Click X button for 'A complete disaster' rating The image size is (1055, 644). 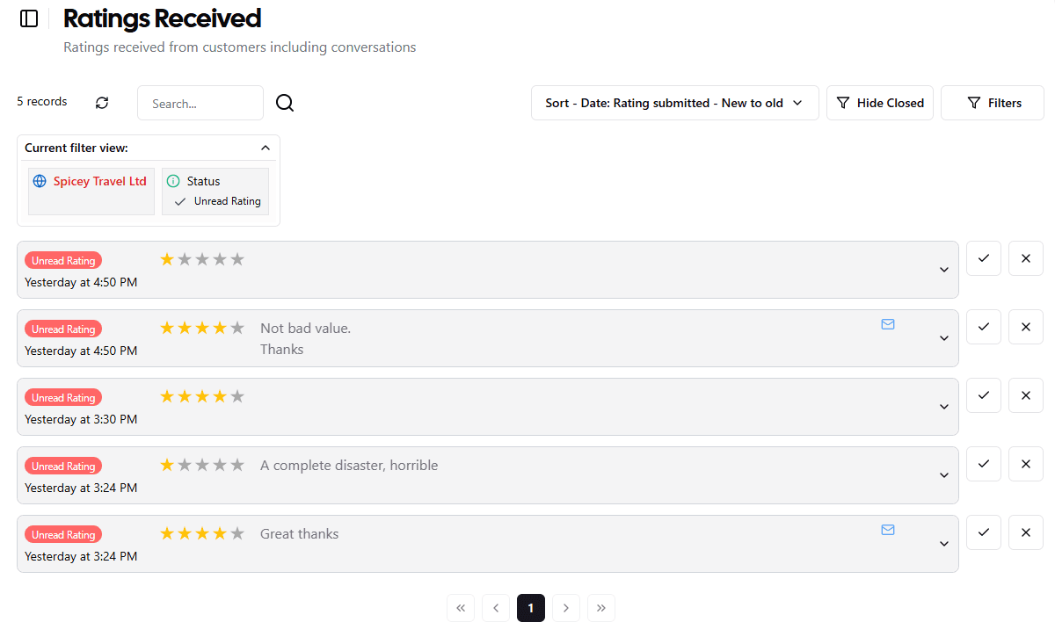coord(1026,464)
